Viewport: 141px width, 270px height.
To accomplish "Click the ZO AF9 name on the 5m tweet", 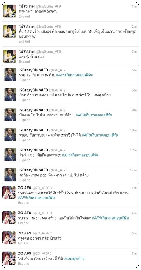I will click(x=24, y=233).
